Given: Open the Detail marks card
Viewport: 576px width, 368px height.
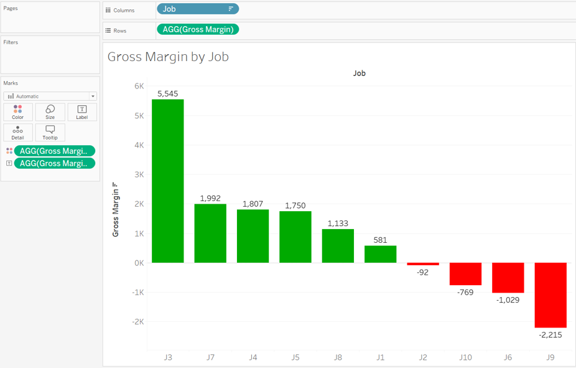Looking at the screenshot, I should tap(17, 132).
